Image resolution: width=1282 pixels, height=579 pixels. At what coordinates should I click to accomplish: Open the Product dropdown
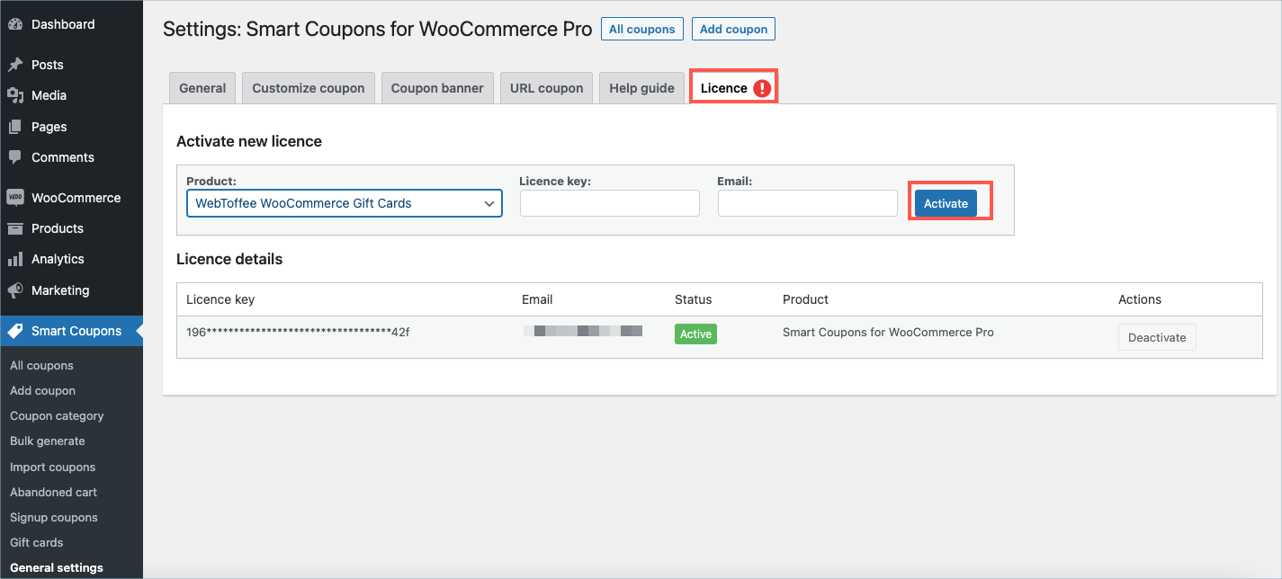(345, 203)
